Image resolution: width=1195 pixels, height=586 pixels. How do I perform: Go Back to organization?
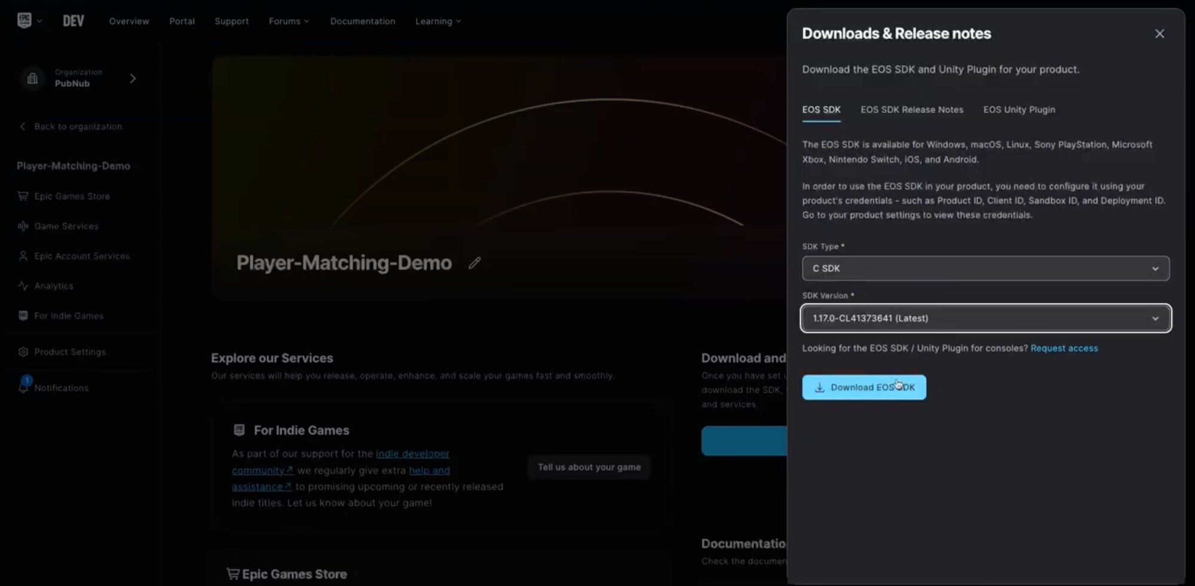pos(78,127)
